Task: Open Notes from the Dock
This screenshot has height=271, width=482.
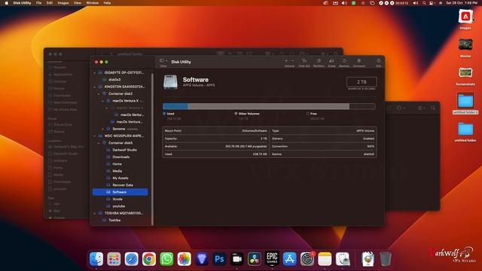Action: pos(325,259)
